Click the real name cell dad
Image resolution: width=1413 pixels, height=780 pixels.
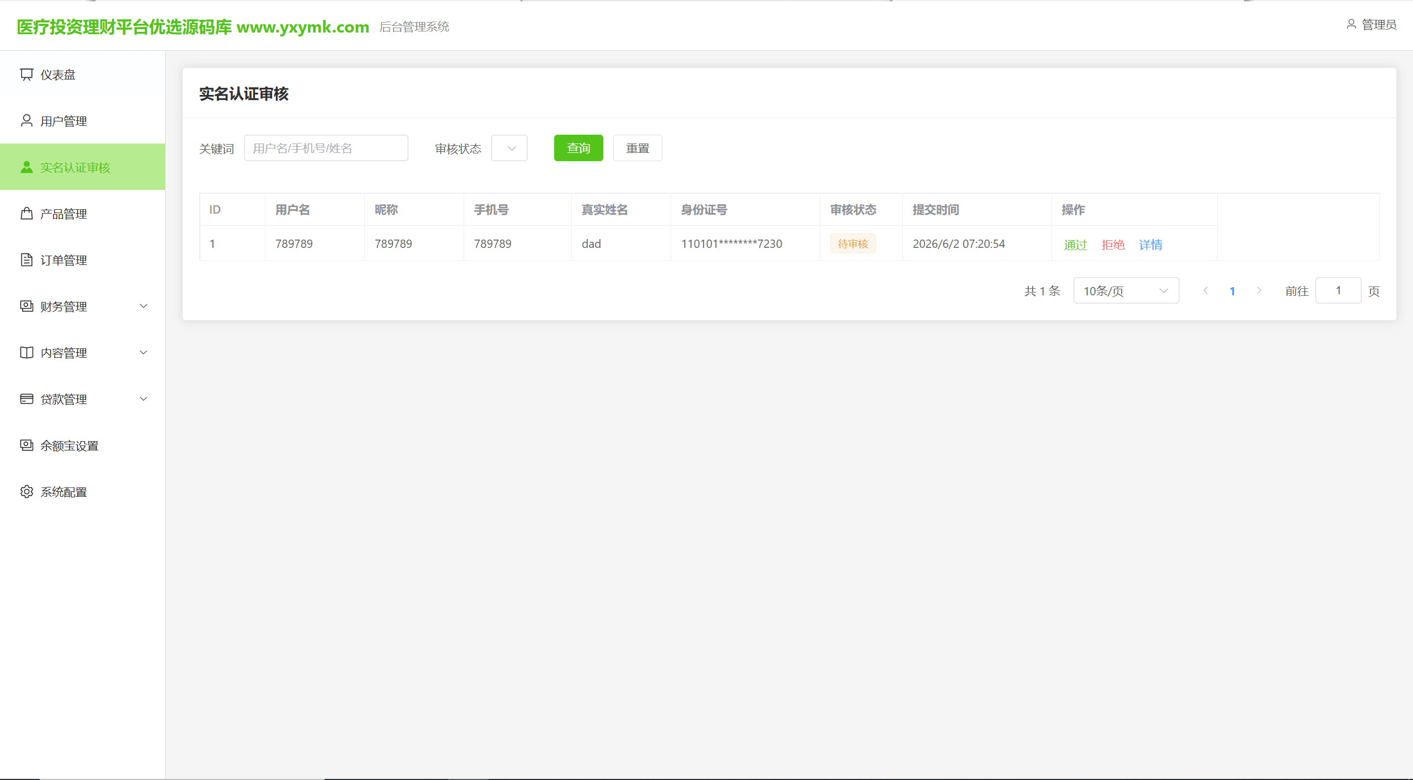(x=591, y=243)
